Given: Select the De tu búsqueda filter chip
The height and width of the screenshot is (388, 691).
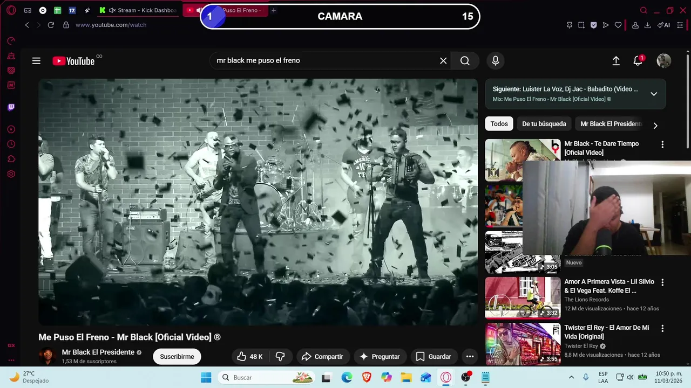Looking at the screenshot, I should [544, 123].
